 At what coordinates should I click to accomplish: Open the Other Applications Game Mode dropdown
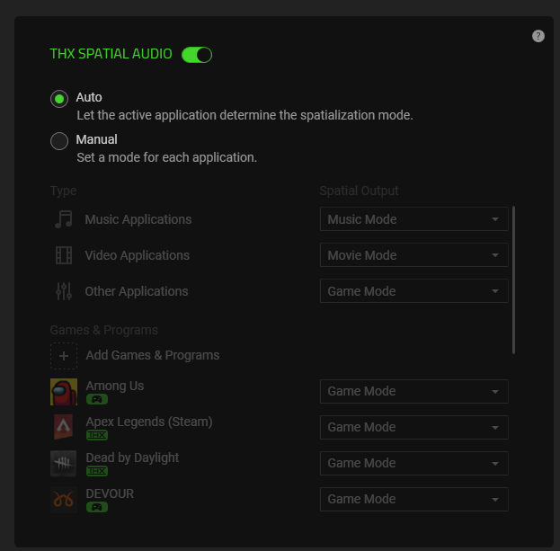pos(413,291)
